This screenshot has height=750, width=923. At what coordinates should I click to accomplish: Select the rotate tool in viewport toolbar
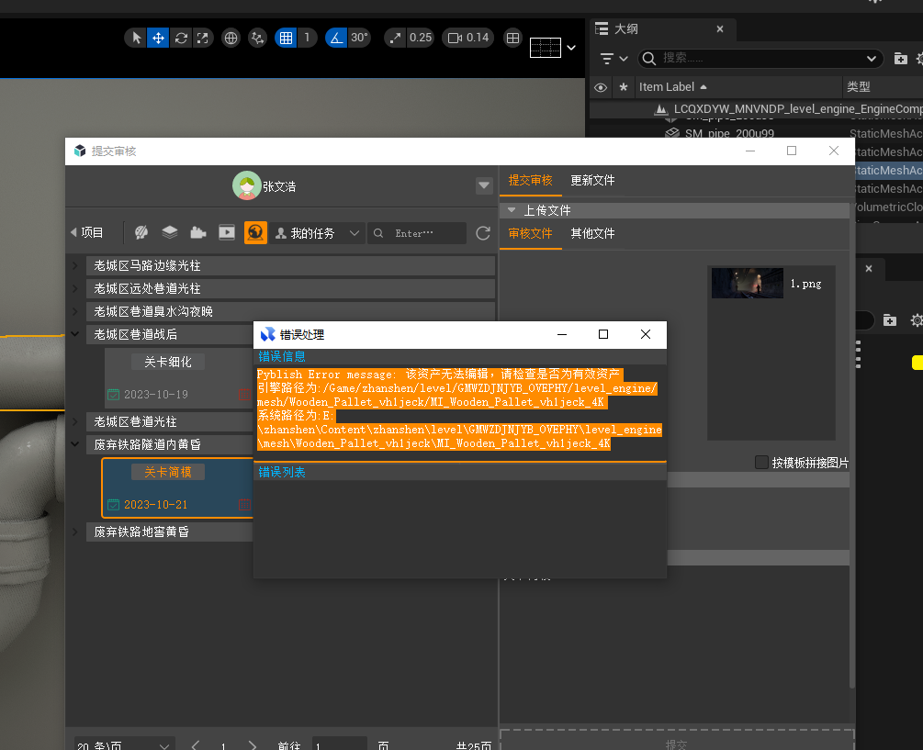click(181, 38)
